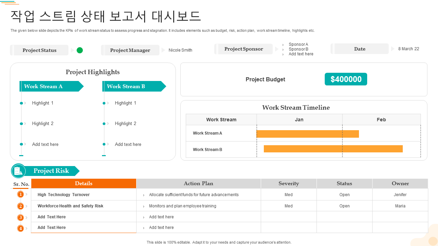Click the Korean slide title text

click(x=105, y=16)
